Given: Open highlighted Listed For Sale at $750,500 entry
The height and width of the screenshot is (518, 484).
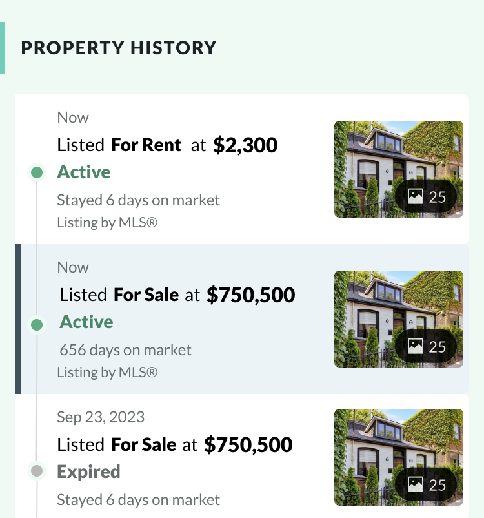Looking at the screenshot, I should click(x=177, y=295).
